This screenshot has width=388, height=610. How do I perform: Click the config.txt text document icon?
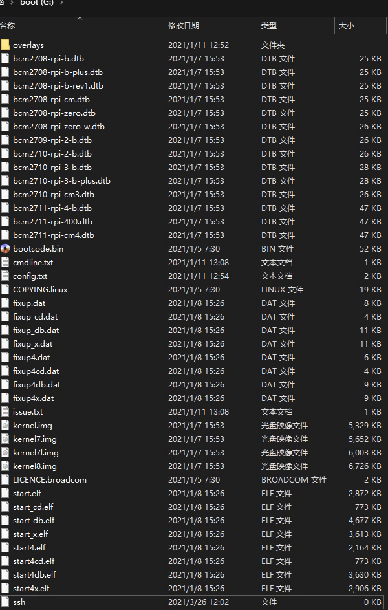(x=5, y=276)
